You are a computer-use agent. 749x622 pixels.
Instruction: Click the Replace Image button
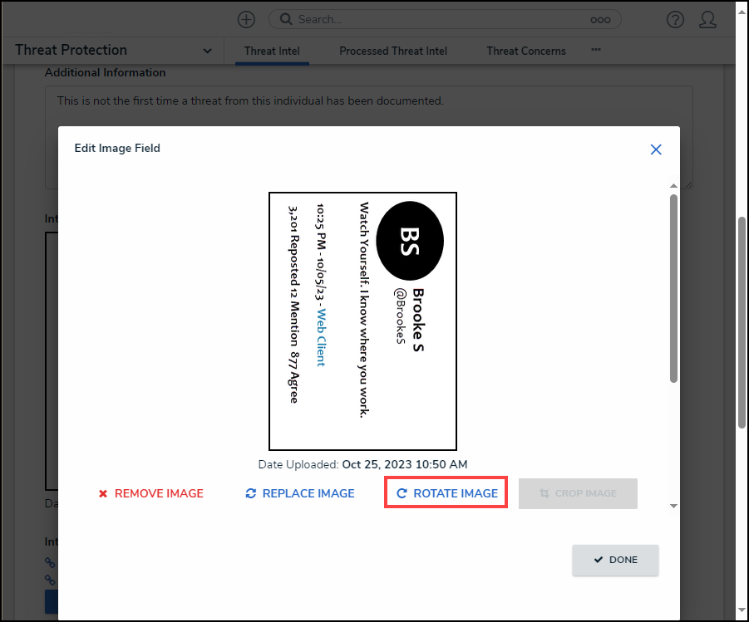(x=300, y=493)
